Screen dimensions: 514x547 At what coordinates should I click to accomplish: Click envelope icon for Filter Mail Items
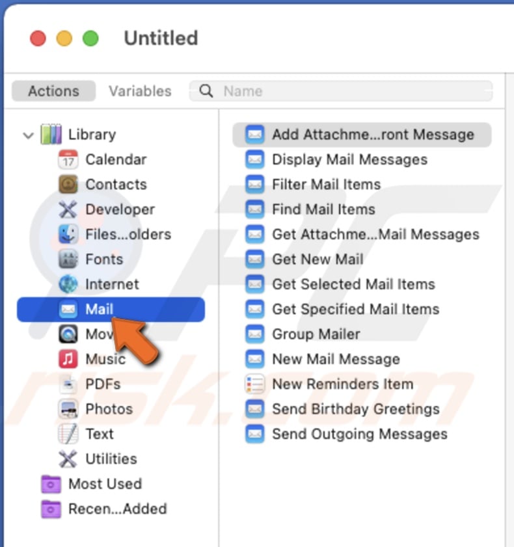click(x=255, y=184)
